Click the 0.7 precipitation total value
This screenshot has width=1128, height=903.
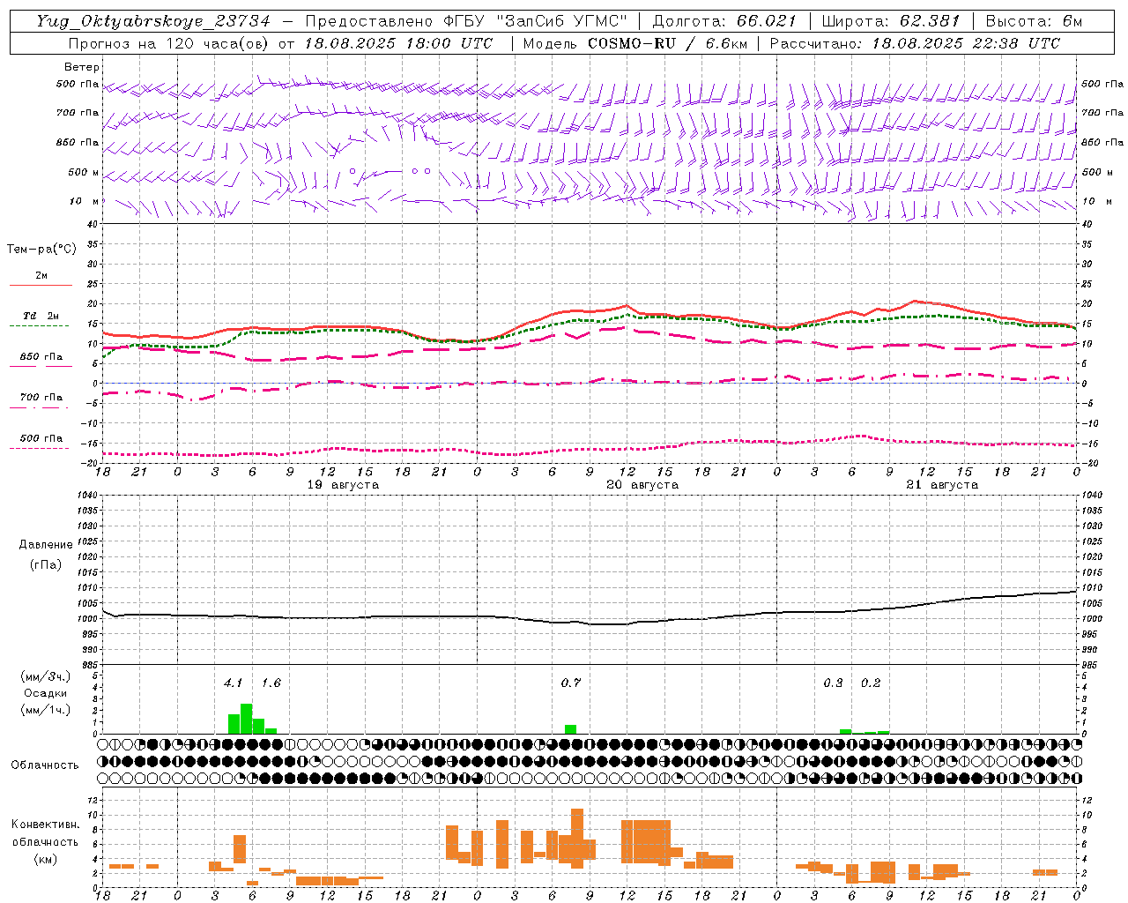tap(570, 683)
